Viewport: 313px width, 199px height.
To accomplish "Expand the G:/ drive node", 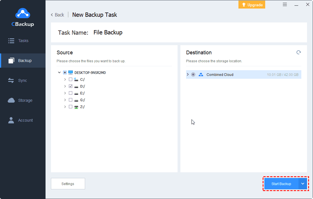I will click(65, 100).
